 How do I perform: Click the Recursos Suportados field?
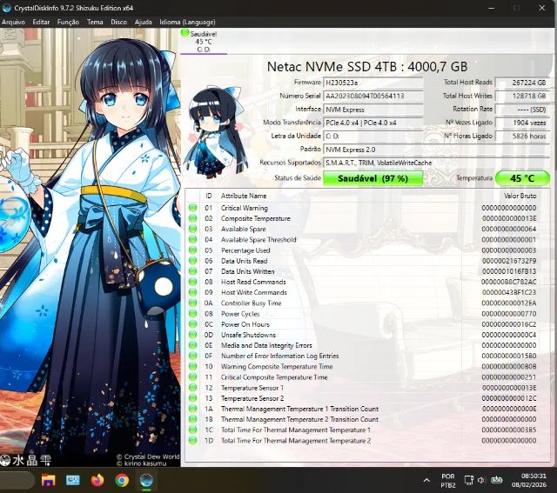pos(436,163)
